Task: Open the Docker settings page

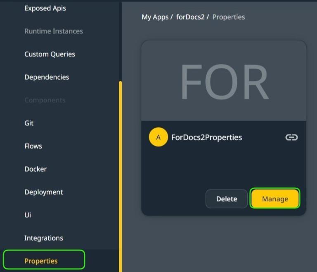Action: (35, 169)
